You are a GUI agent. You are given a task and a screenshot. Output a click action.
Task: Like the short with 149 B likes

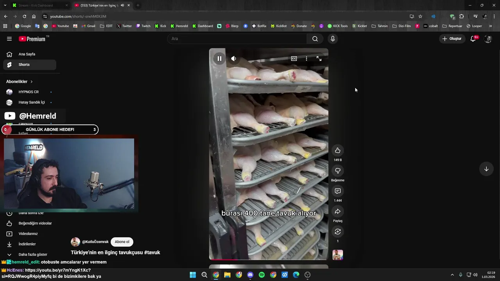(x=337, y=150)
